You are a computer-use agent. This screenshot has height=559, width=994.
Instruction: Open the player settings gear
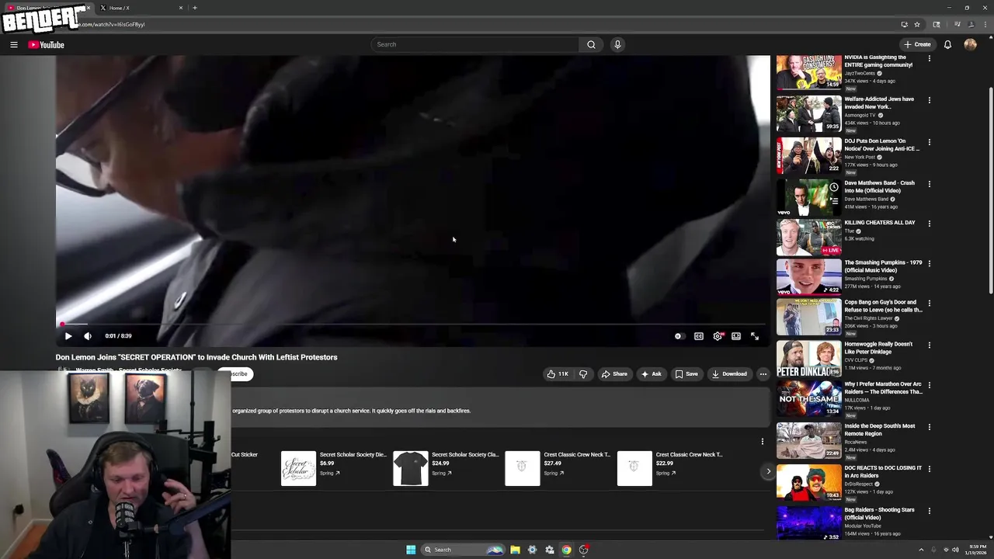[718, 336]
